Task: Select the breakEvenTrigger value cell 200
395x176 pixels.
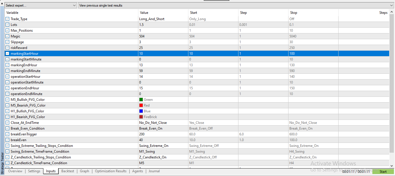Action: tap(163, 134)
